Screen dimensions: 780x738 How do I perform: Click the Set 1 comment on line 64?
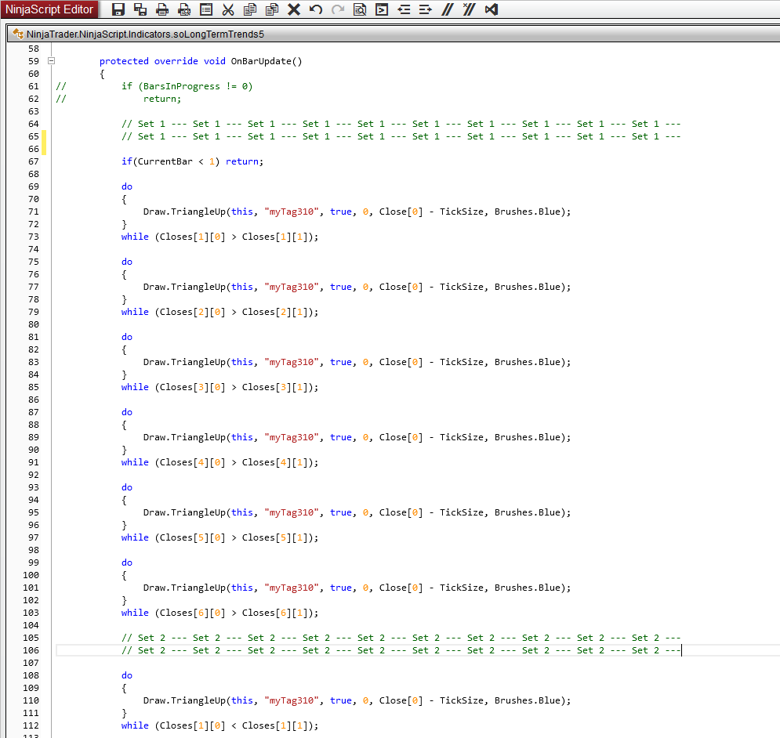point(401,124)
